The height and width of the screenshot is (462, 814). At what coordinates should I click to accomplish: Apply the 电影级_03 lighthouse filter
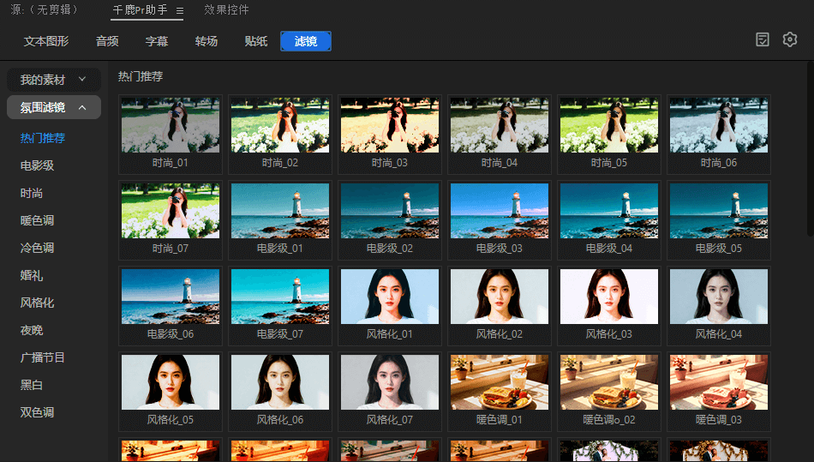pyautogui.click(x=500, y=212)
